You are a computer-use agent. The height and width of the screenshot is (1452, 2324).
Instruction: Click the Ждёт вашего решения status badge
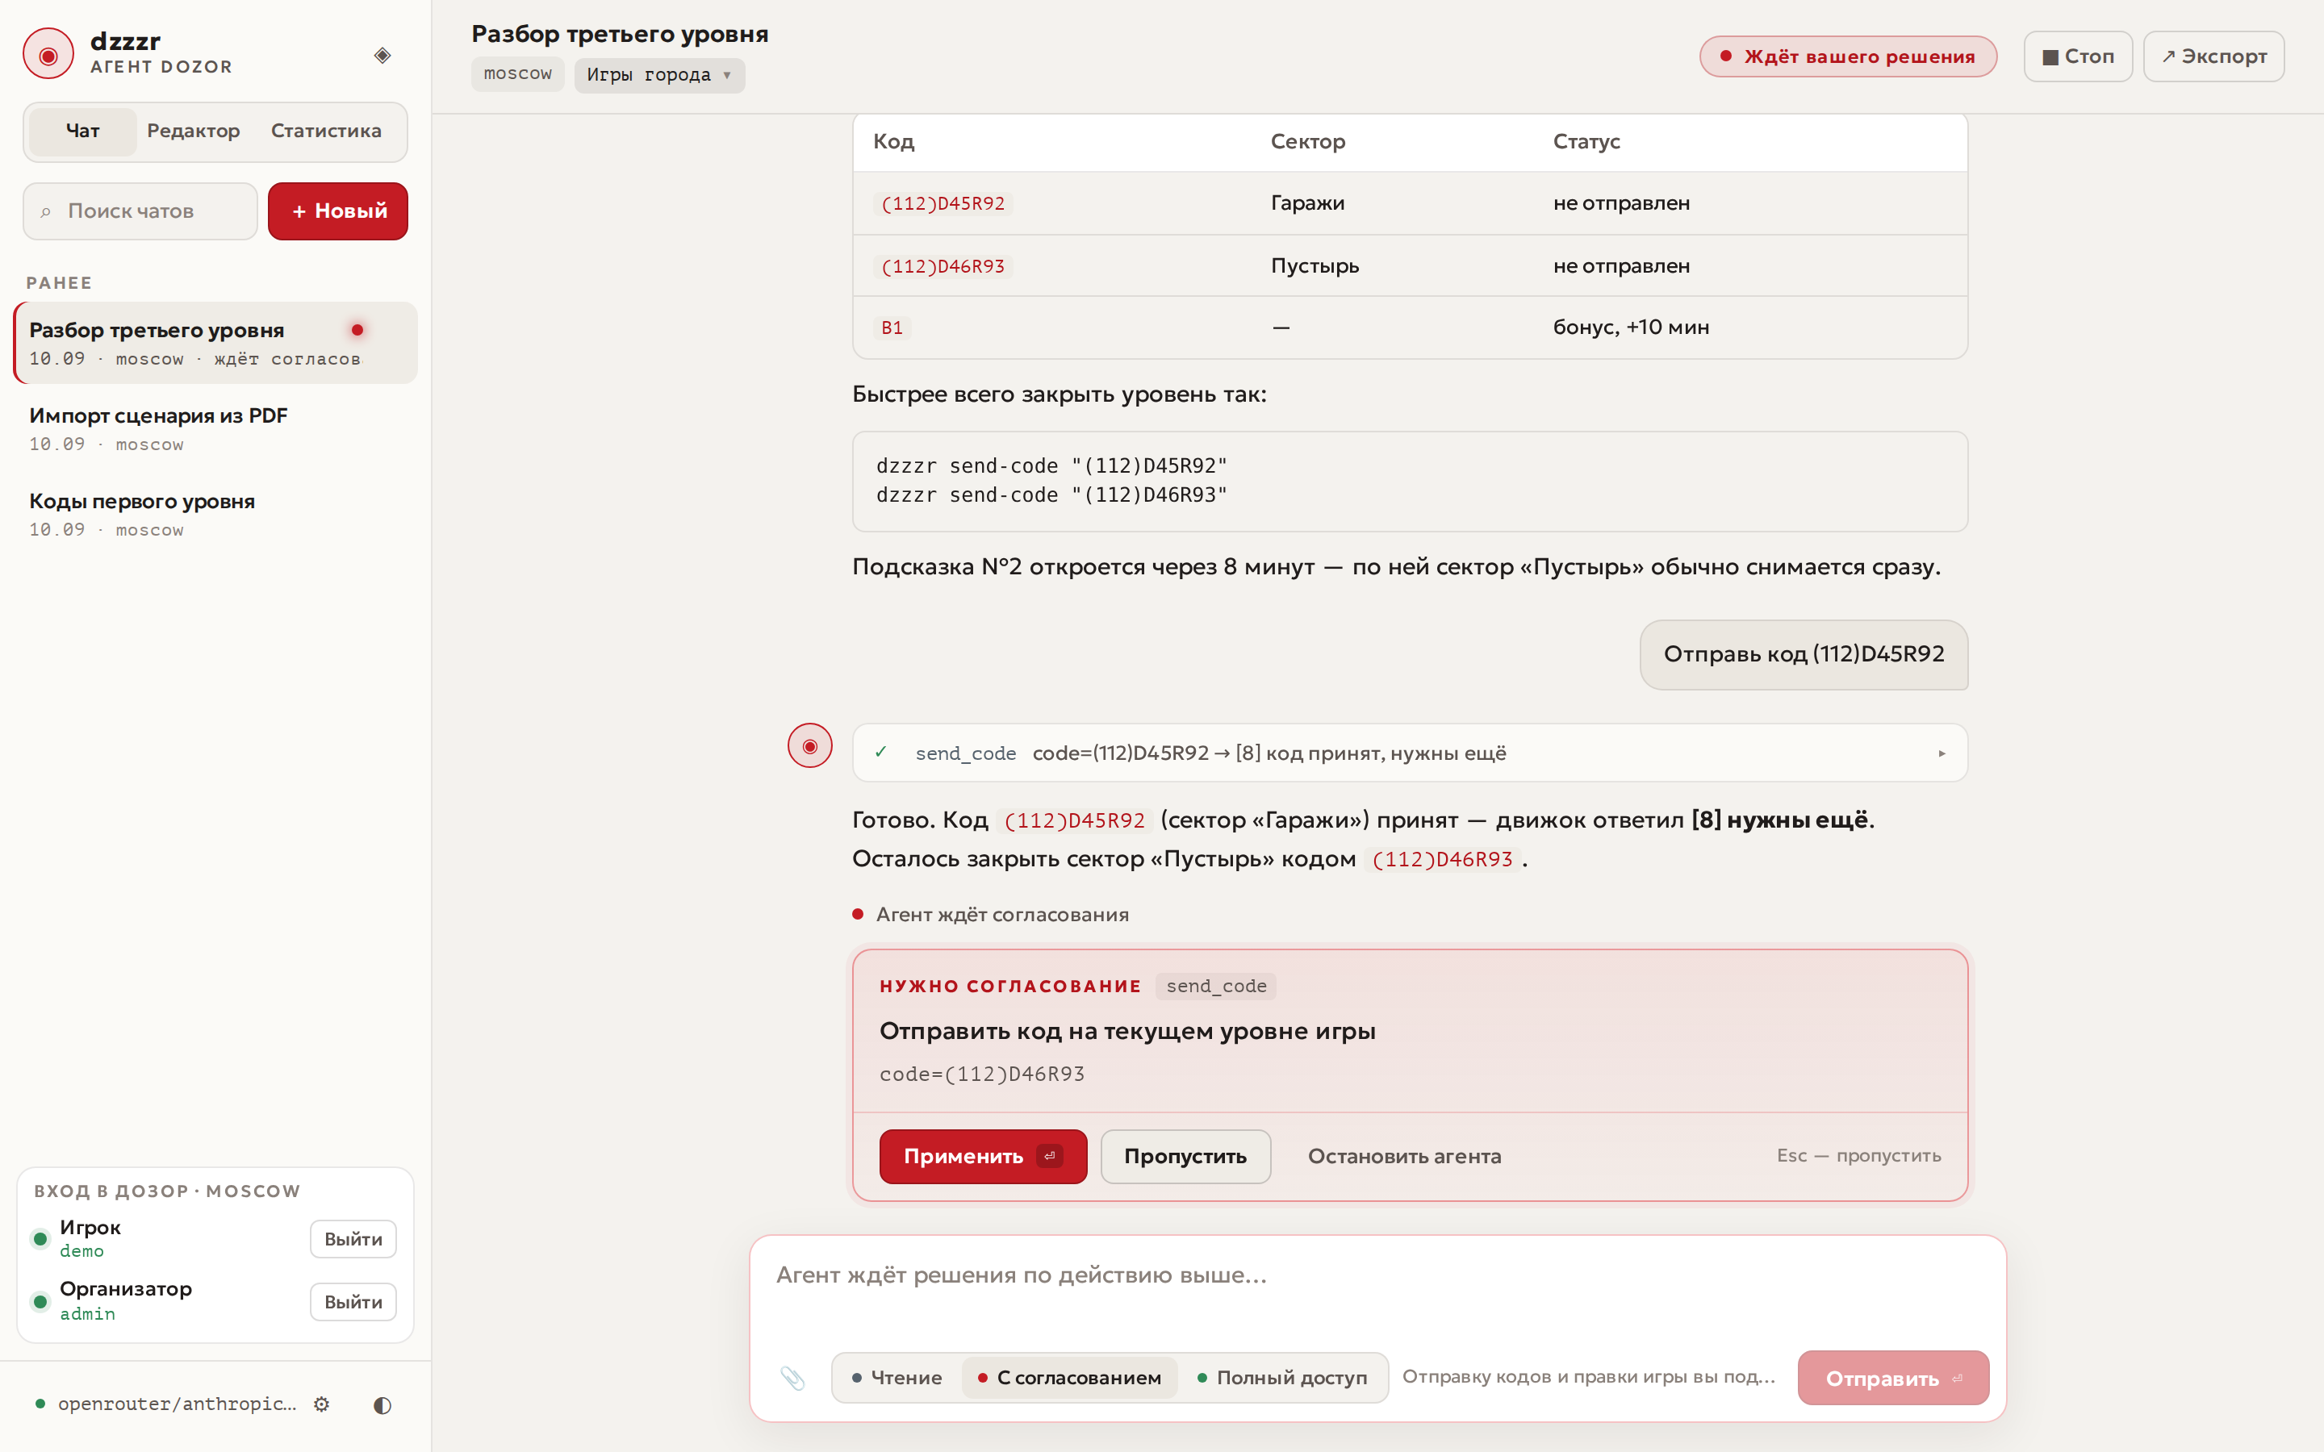coord(1848,56)
